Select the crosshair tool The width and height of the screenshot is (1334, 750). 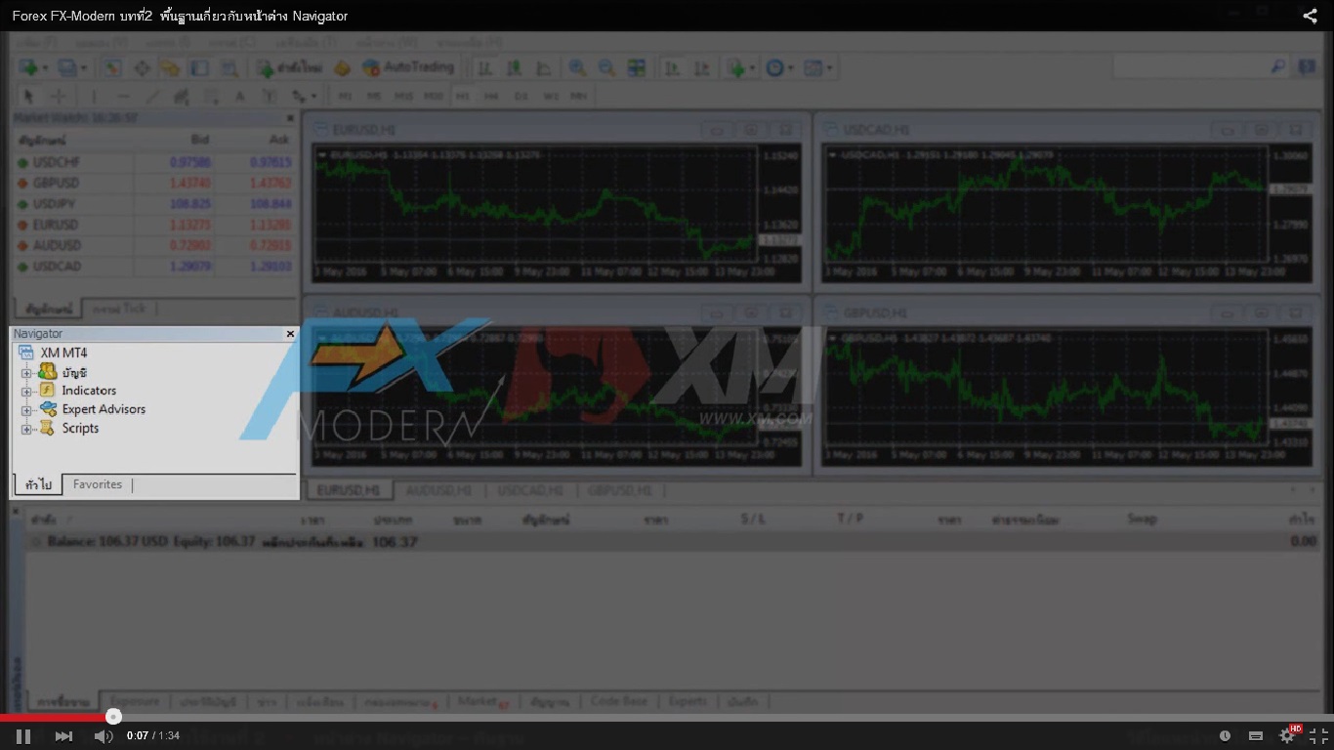pos(58,96)
